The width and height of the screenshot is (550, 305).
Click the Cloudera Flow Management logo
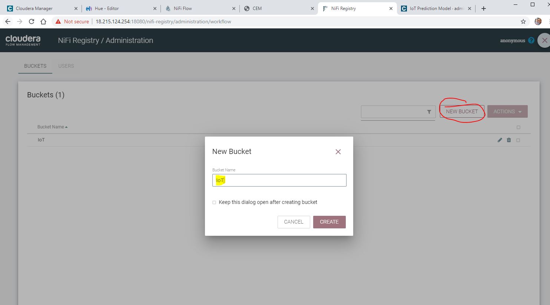pos(23,40)
